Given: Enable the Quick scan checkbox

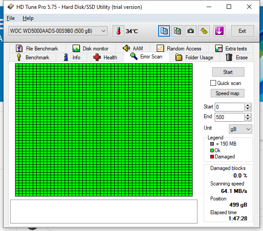Looking at the screenshot, I should (x=213, y=83).
